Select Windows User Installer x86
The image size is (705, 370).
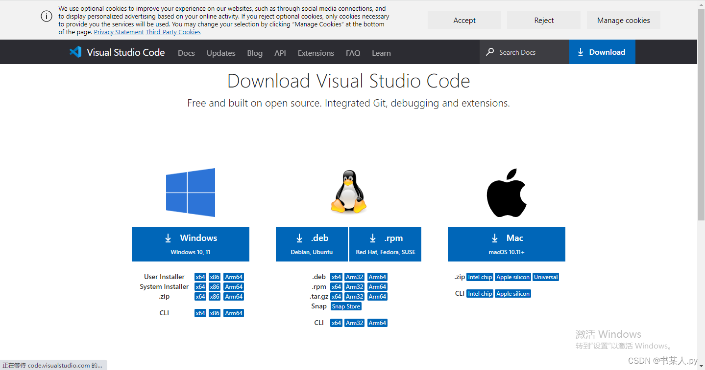[x=215, y=277]
